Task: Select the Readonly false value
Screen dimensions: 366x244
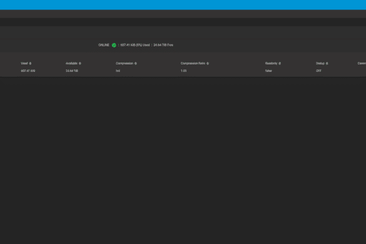Action: point(268,71)
